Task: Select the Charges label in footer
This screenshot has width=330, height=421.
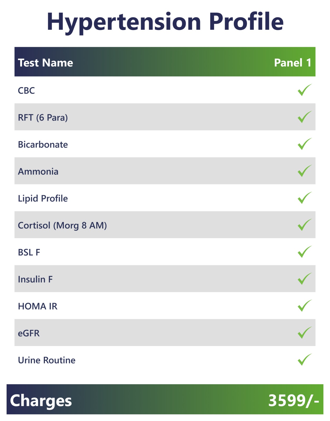Action: pos(41,401)
